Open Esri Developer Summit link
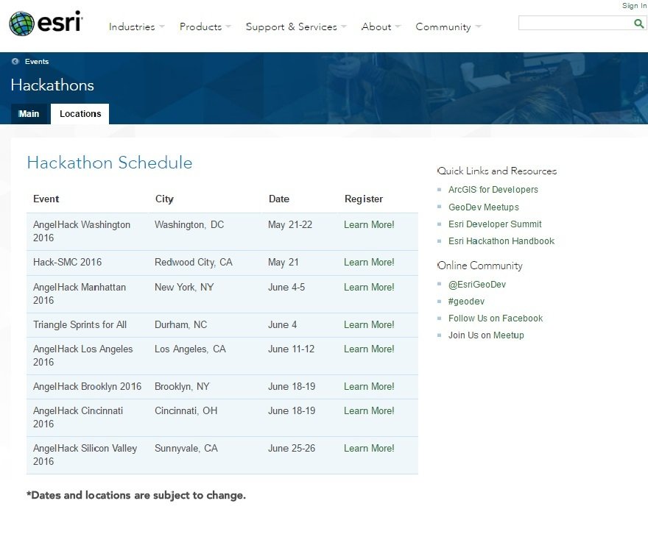This screenshot has height=534, width=648. tap(495, 224)
